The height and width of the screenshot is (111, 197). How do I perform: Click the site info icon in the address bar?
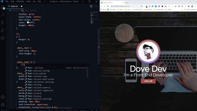[x=112, y=6]
